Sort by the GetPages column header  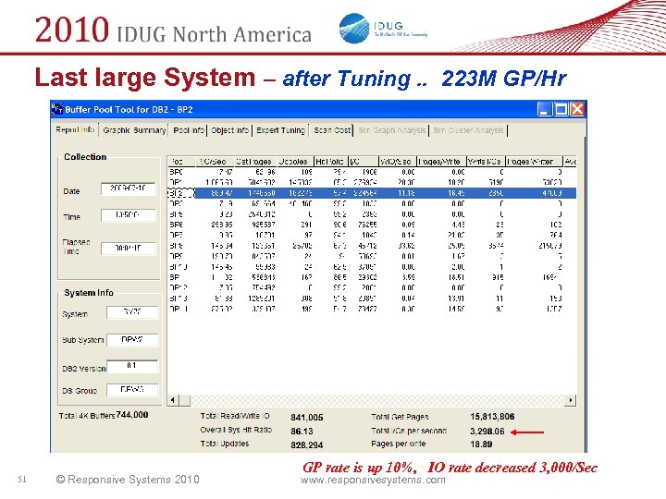(256, 162)
